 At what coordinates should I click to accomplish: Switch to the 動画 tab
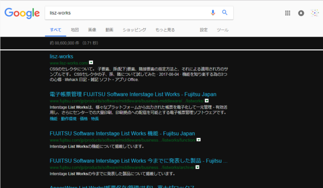coord(110,30)
